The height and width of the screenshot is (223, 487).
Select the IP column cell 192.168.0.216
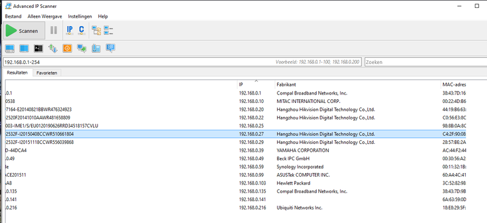[x=253, y=207]
